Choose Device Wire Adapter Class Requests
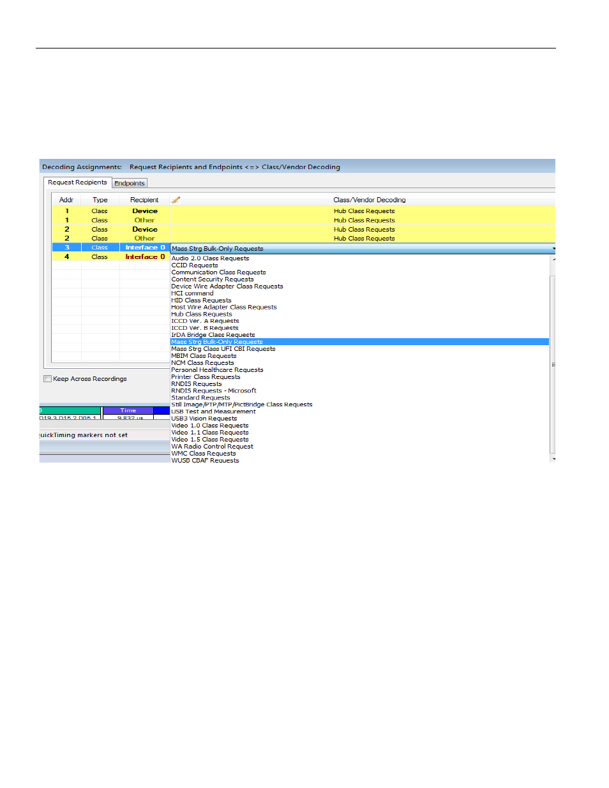Viewport: 609px width, 788px height. 227,286
